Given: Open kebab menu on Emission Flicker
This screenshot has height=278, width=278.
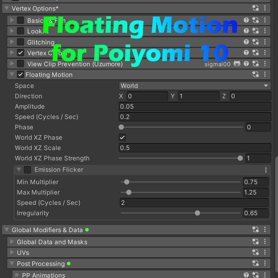Looking at the screenshot, I should (x=266, y=170).
